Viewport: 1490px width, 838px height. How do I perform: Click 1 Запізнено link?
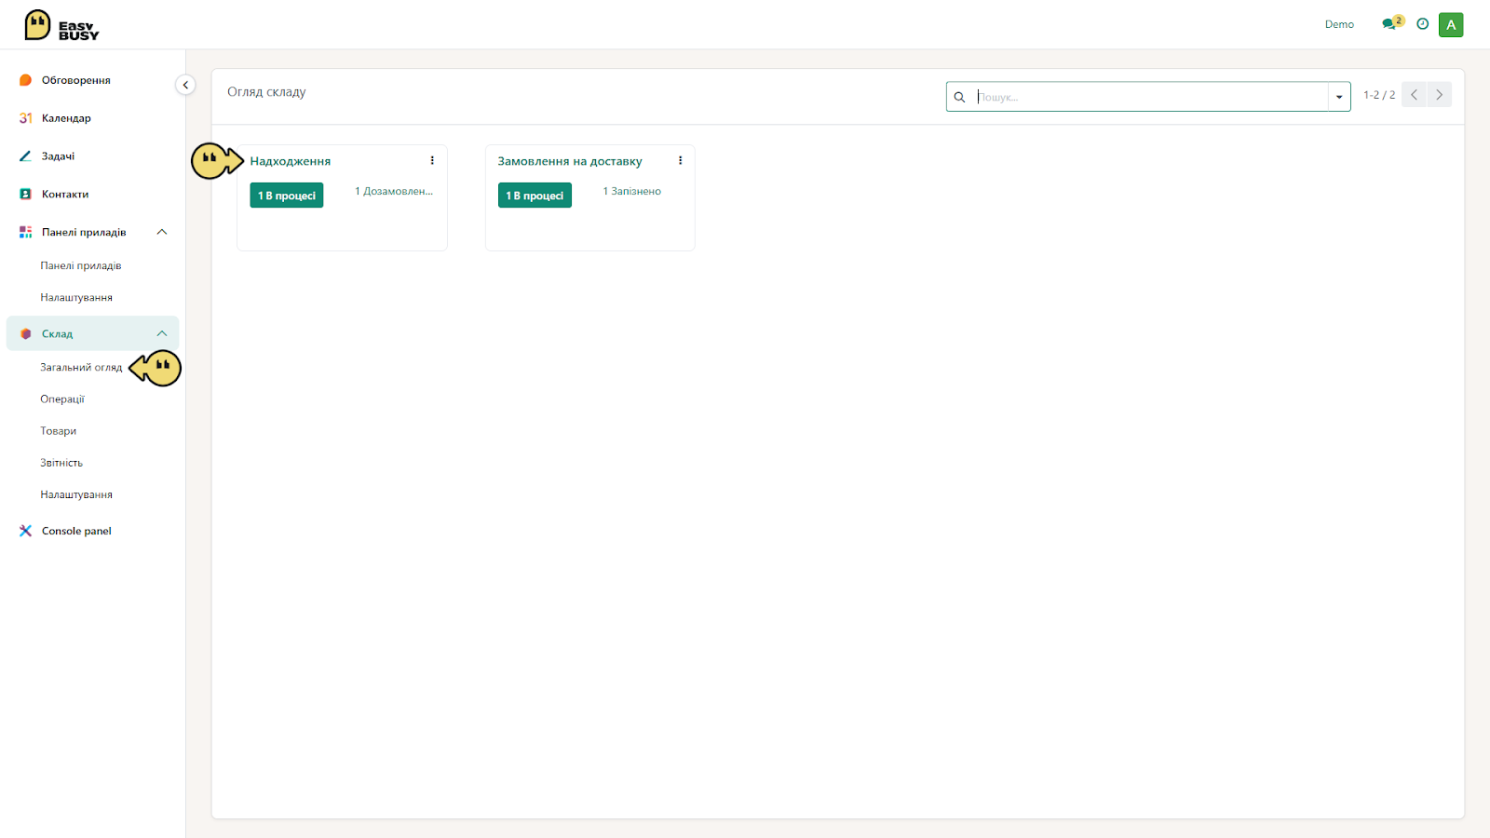point(631,191)
